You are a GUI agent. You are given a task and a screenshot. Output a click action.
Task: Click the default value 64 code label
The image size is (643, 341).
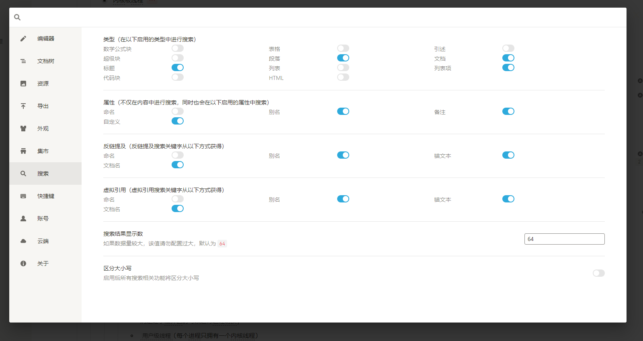click(222, 244)
